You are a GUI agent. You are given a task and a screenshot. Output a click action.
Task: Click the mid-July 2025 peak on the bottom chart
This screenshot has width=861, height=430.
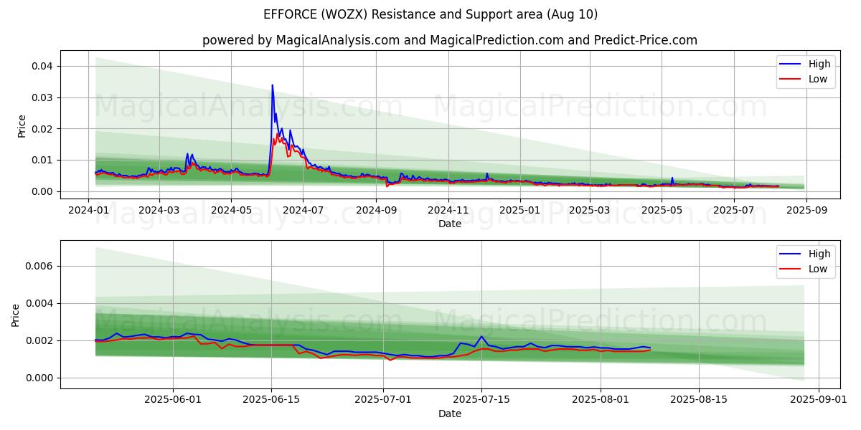[x=481, y=336]
